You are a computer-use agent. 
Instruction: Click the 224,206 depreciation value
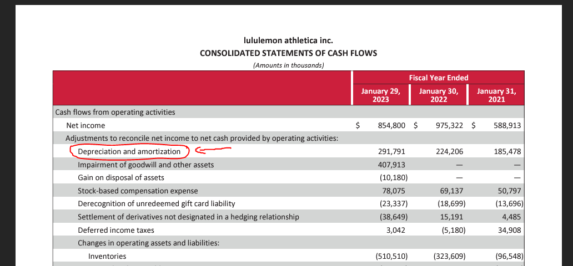click(450, 151)
